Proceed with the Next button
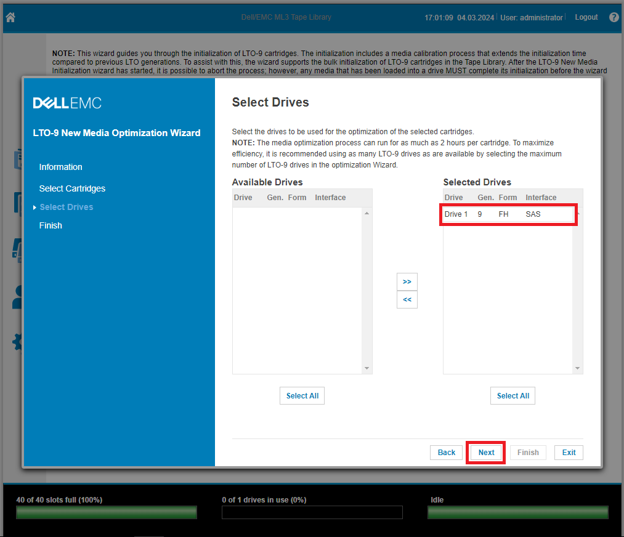624x537 pixels. point(486,452)
